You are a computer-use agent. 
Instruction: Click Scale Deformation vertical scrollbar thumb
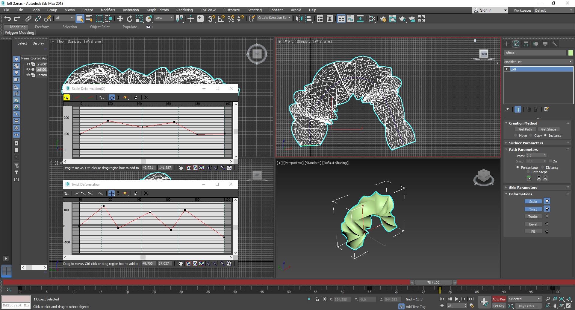[x=236, y=131]
